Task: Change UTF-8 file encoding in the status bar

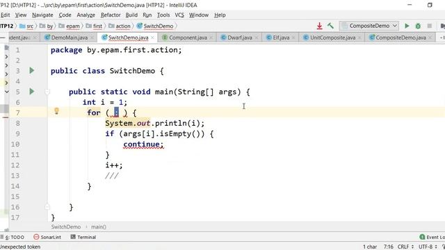Action: point(428,247)
